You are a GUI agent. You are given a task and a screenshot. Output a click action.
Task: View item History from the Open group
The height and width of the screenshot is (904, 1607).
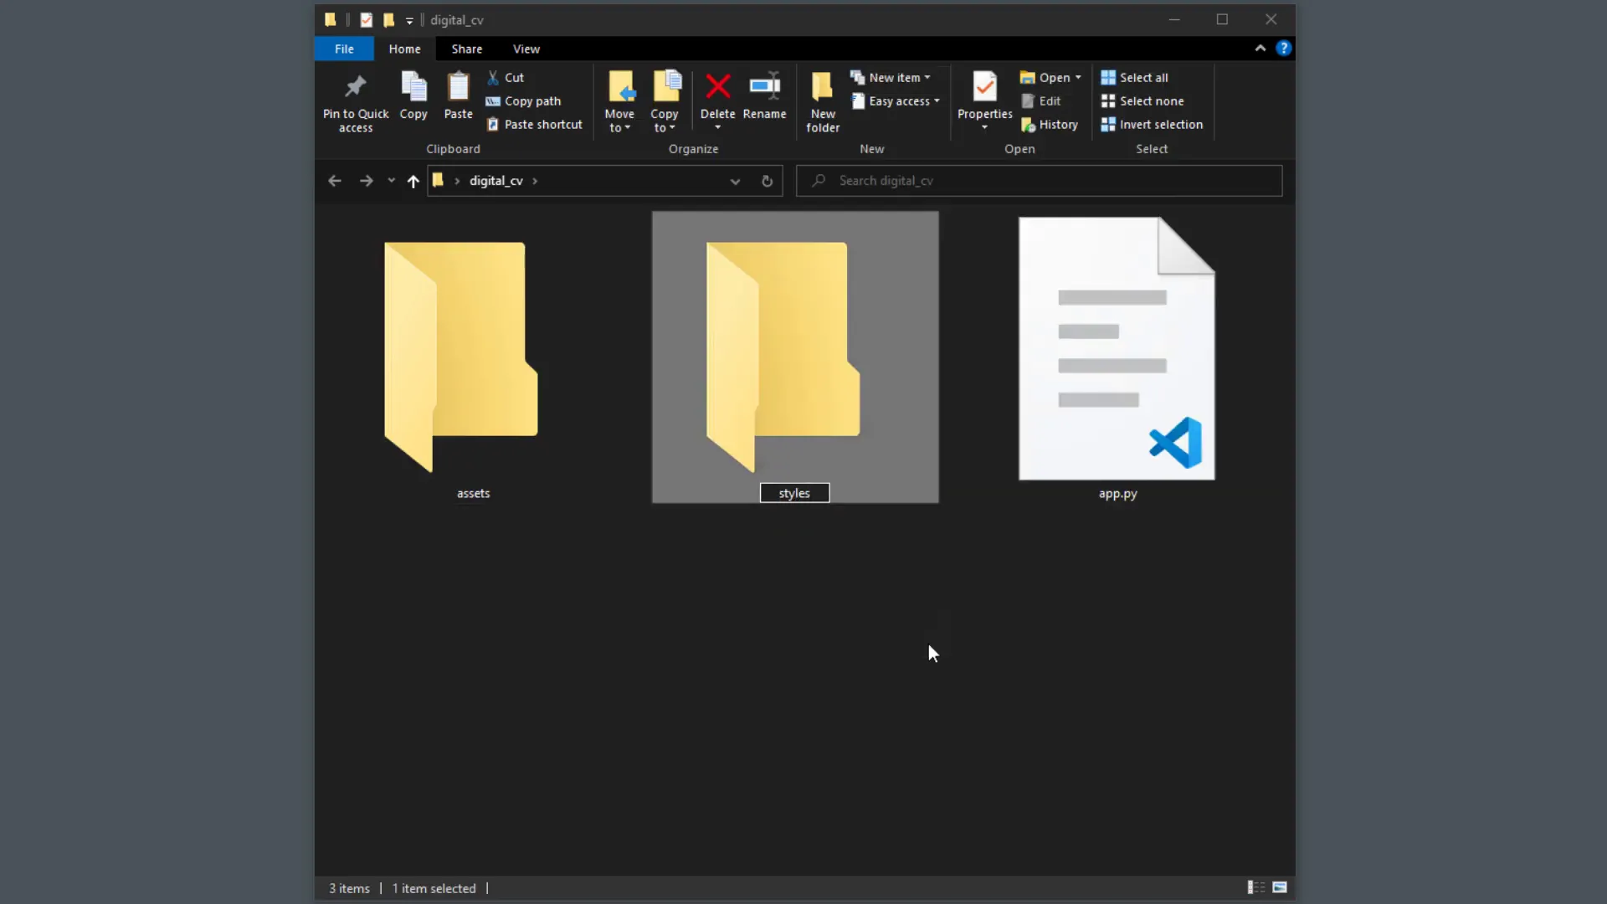click(1050, 125)
